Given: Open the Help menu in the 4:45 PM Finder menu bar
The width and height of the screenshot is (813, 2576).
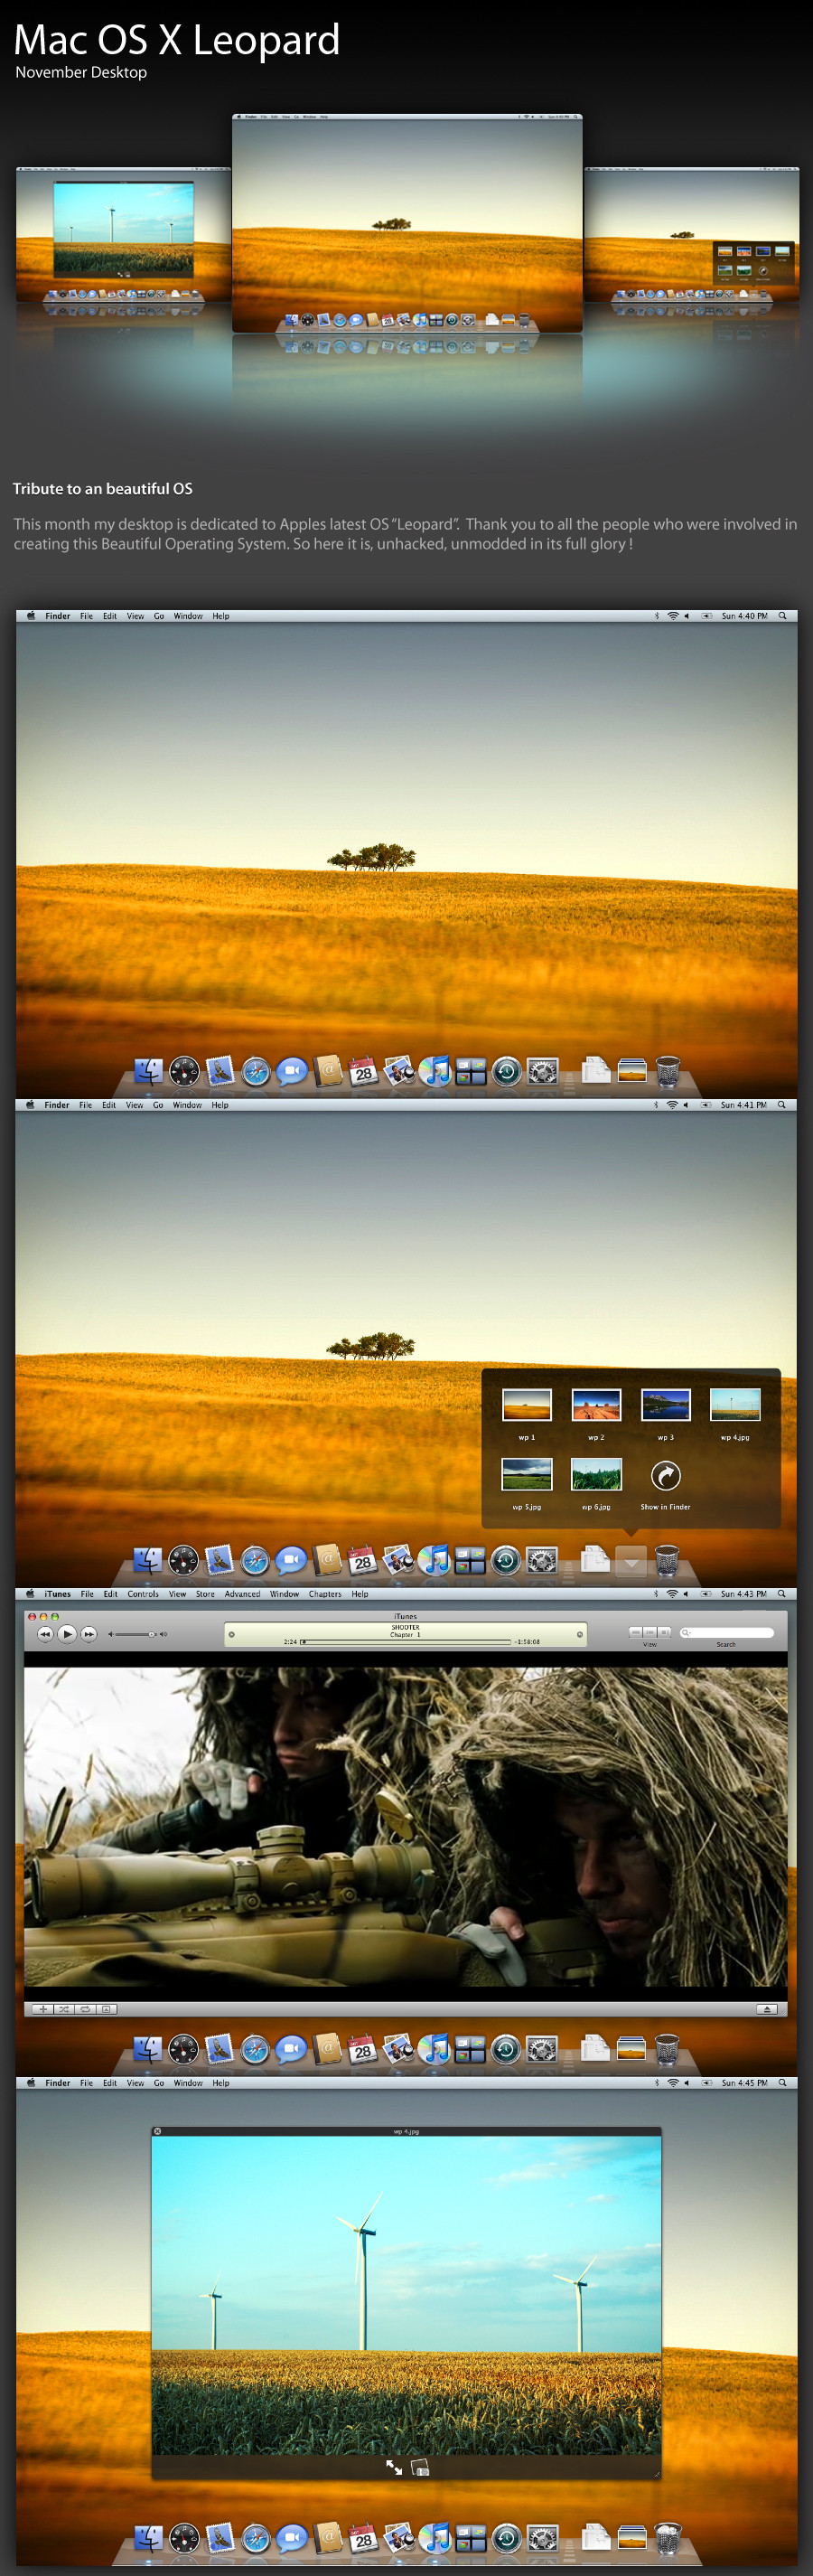Looking at the screenshot, I should (221, 2083).
